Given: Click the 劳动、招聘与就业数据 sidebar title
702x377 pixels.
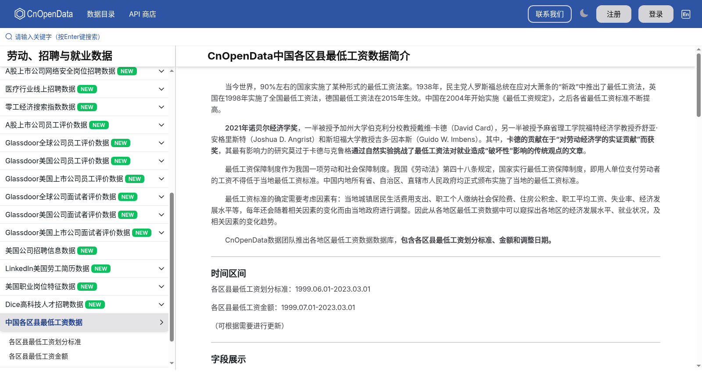Looking at the screenshot, I should [59, 56].
